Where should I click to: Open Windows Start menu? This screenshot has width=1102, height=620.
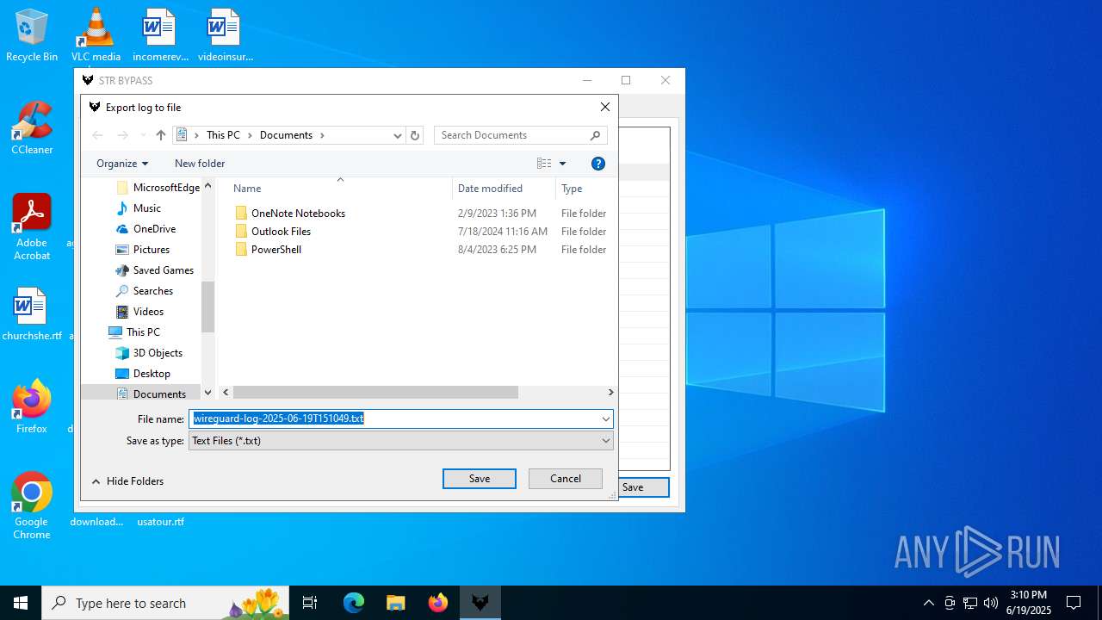point(21,603)
